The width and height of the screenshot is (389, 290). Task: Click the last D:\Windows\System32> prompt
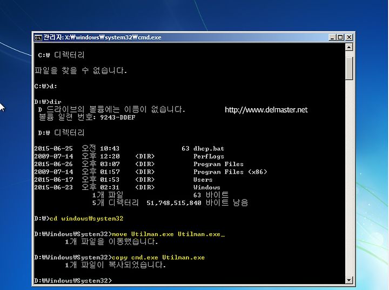(x=73, y=281)
